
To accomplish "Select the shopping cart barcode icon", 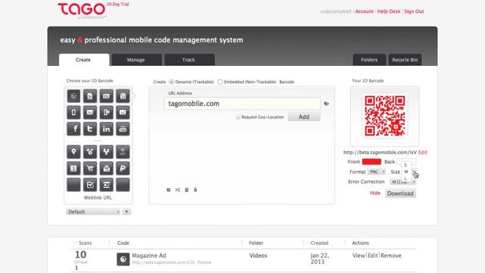I will tap(90, 168).
